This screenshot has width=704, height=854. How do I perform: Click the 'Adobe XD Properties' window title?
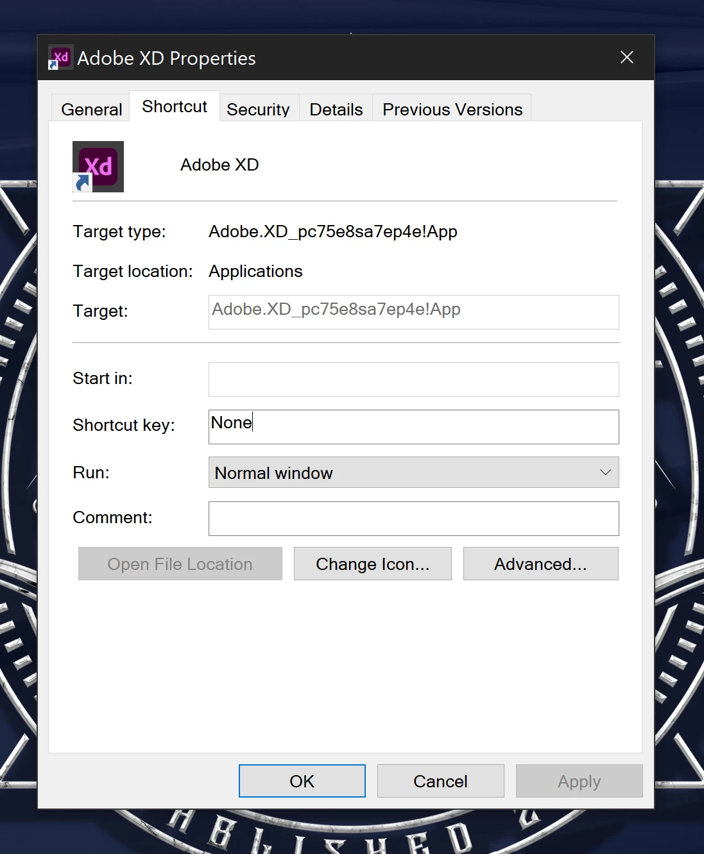(167, 58)
